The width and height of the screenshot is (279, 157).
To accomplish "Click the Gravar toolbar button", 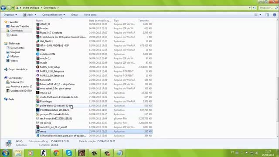I will [x=75, y=15].
